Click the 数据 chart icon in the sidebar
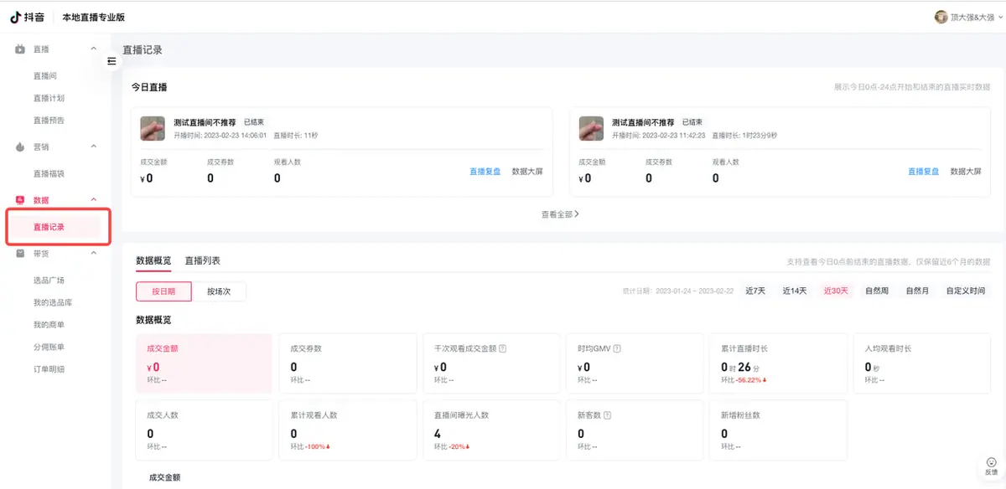Screen dimensions: 1006x489 coord(20,200)
